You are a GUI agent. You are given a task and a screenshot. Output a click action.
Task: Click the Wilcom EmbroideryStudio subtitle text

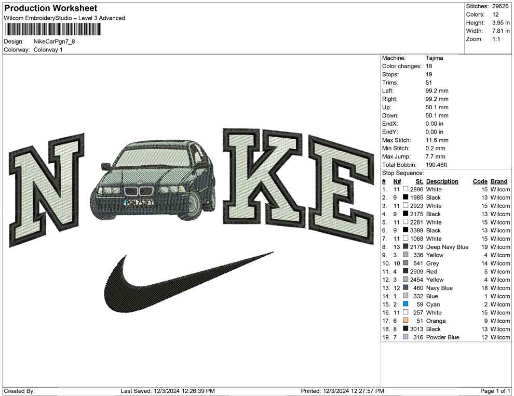tap(64, 18)
